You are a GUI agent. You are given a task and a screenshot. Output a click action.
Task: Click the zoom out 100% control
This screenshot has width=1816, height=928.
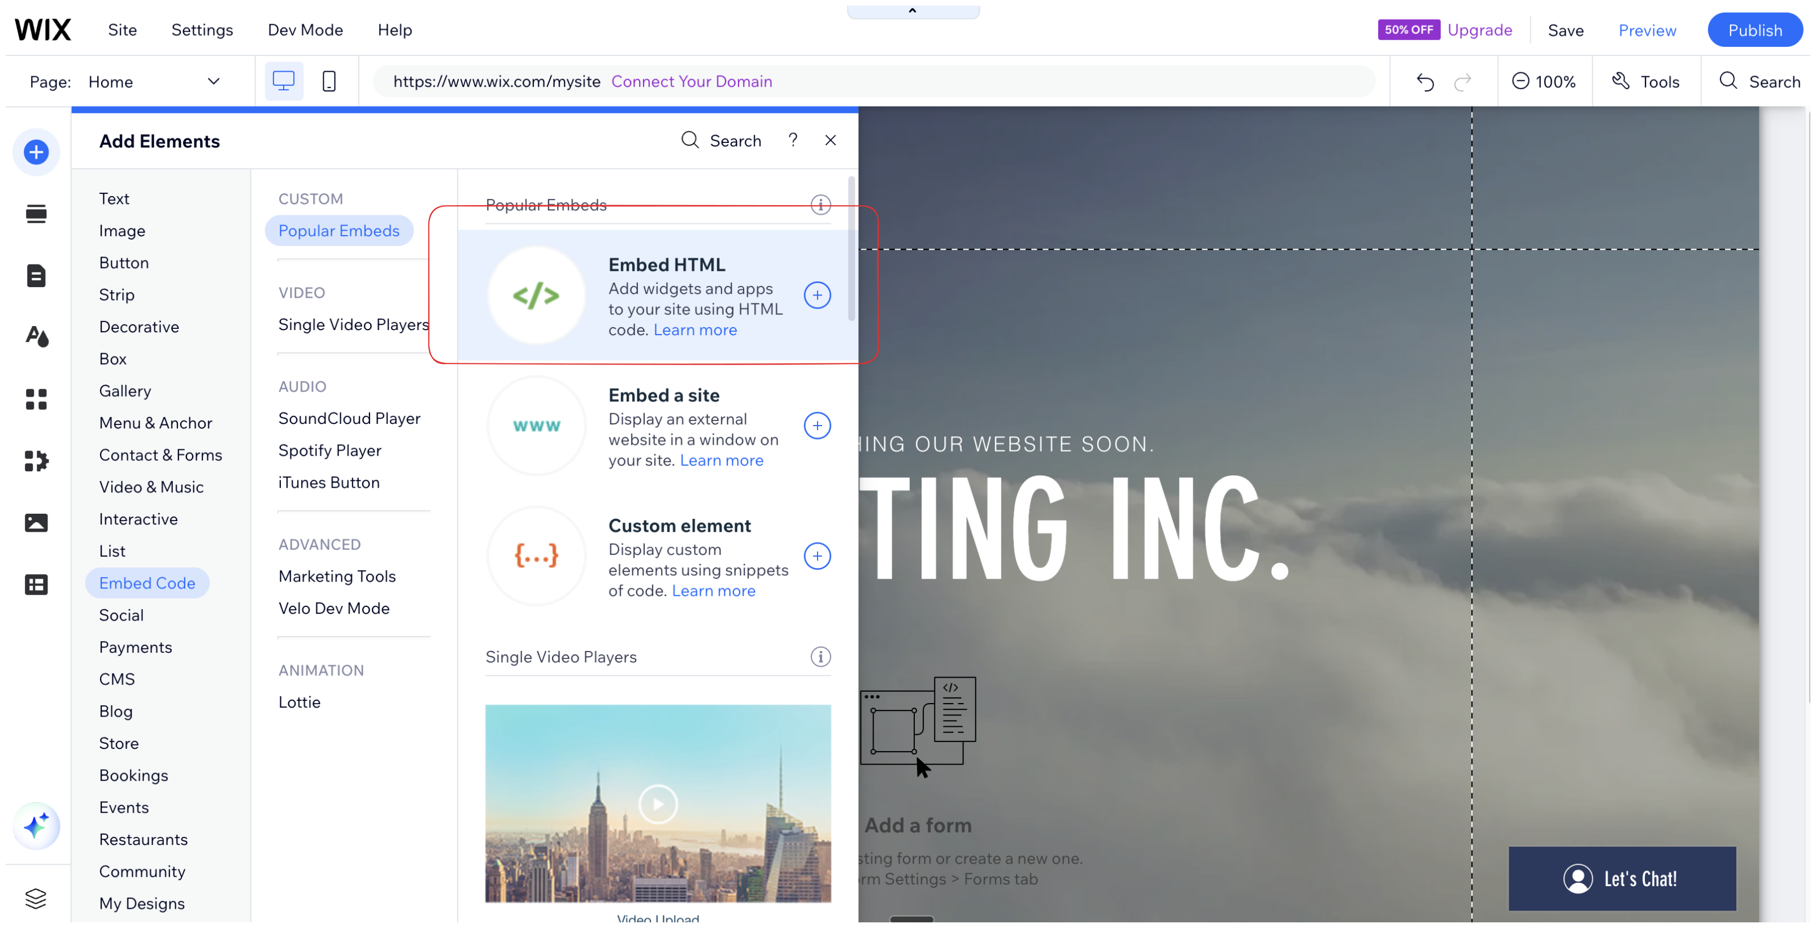1543,82
